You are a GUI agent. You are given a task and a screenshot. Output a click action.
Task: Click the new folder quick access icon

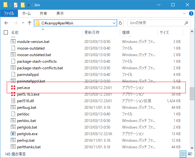[x=23, y=5]
